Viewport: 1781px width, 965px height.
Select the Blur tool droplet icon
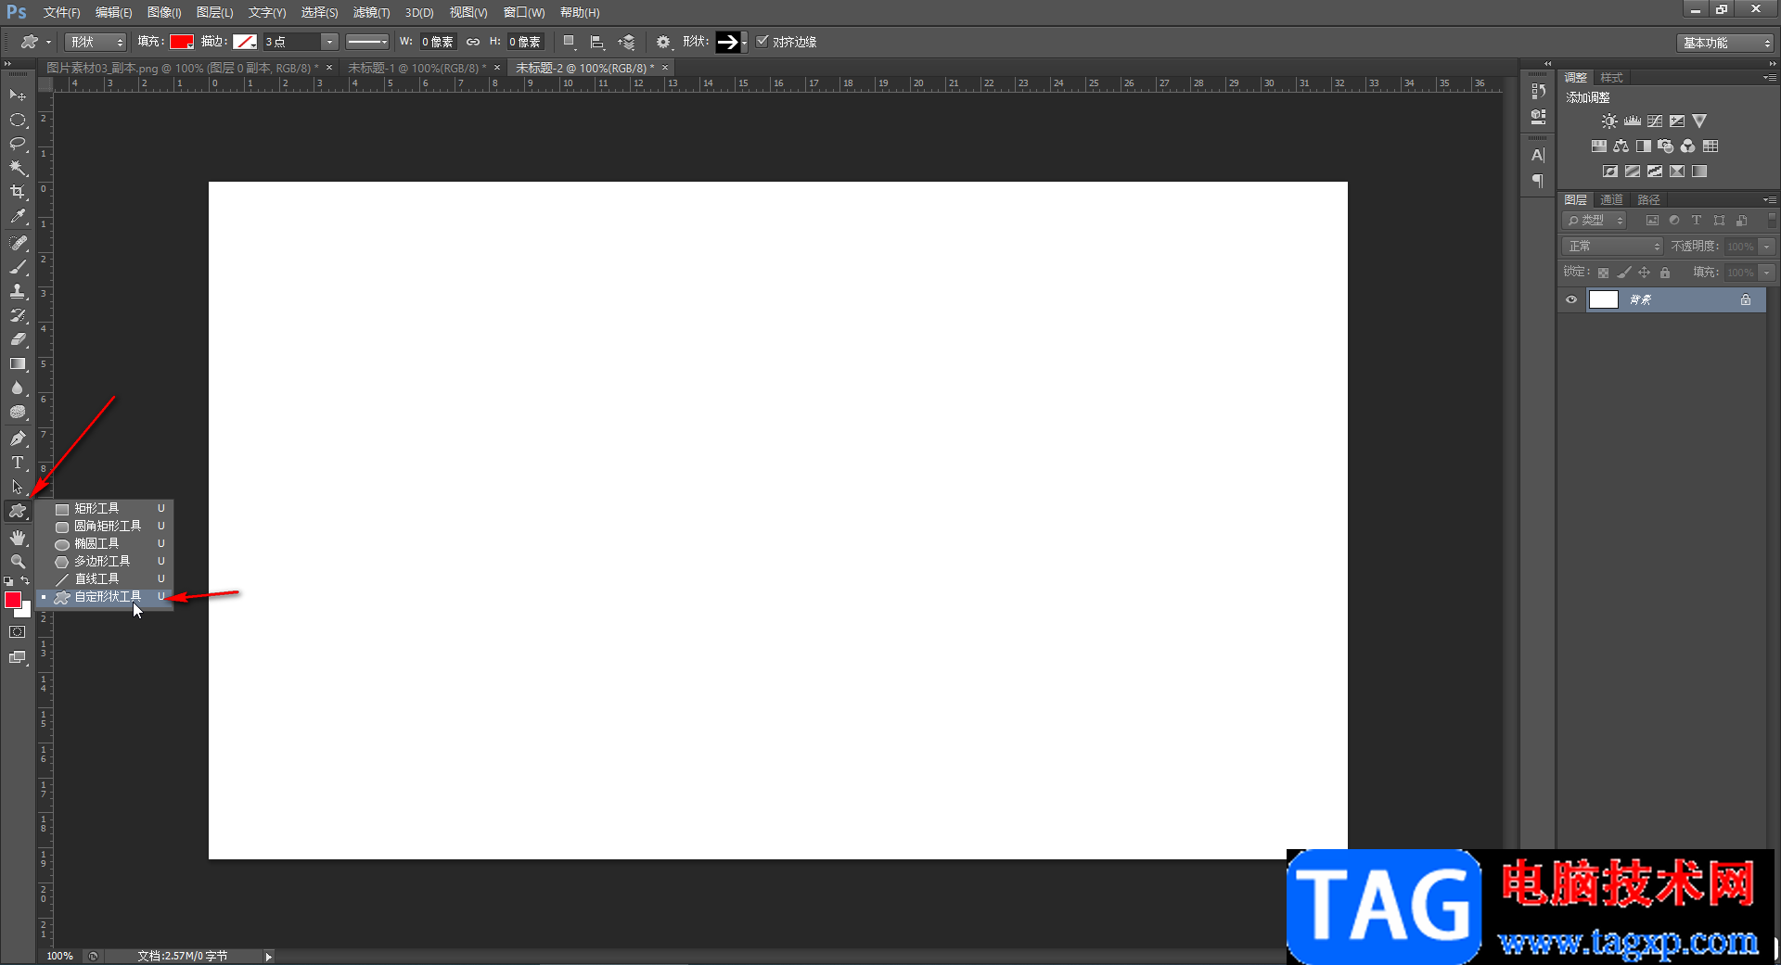(18, 387)
